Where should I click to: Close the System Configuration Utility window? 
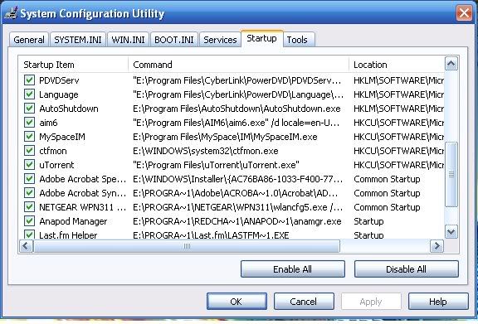pyautogui.click(x=464, y=13)
